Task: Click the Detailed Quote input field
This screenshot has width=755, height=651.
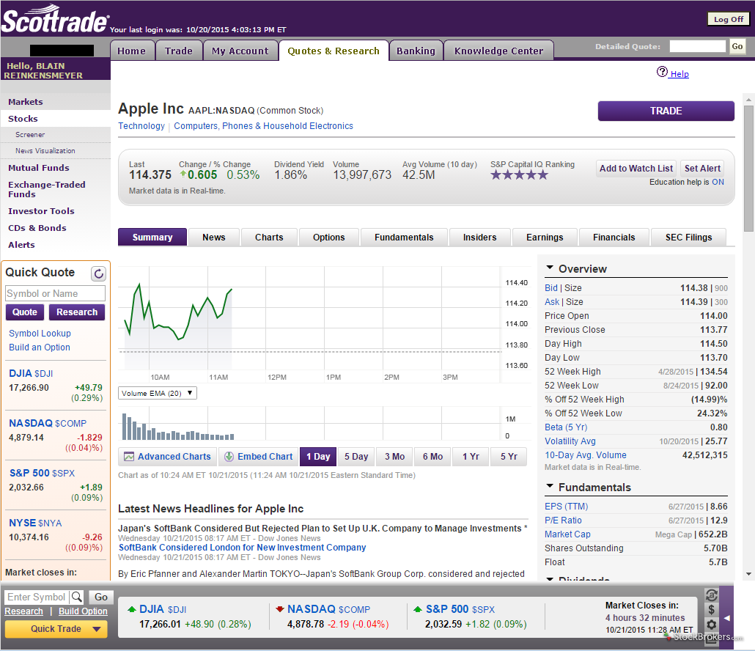Action: tap(697, 46)
